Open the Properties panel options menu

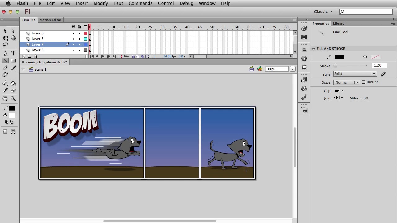tap(394, 24)
